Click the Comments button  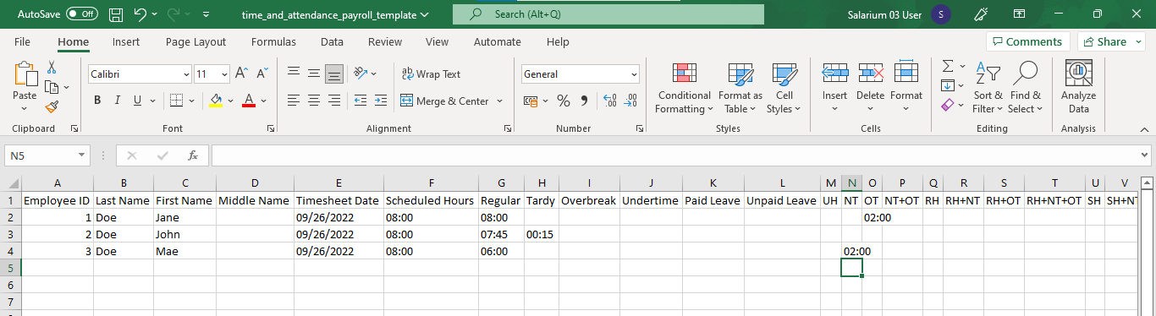tap(1027, 41)
